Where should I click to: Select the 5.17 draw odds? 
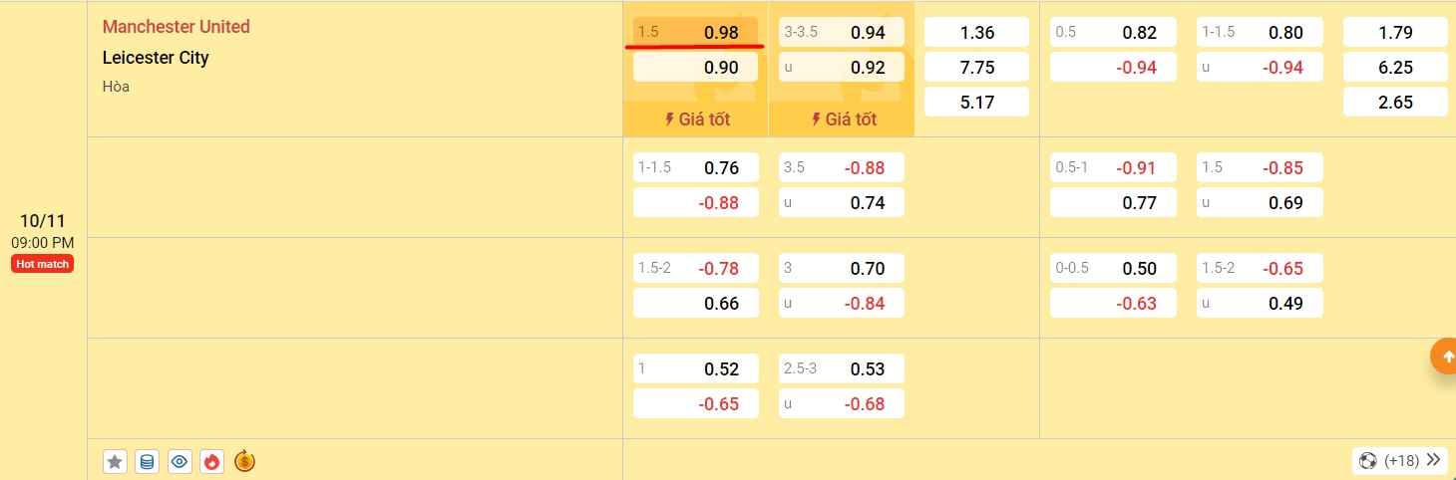(976, 102)
